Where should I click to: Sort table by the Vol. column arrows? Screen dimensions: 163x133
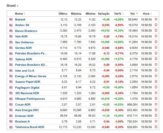pos(137,14)
